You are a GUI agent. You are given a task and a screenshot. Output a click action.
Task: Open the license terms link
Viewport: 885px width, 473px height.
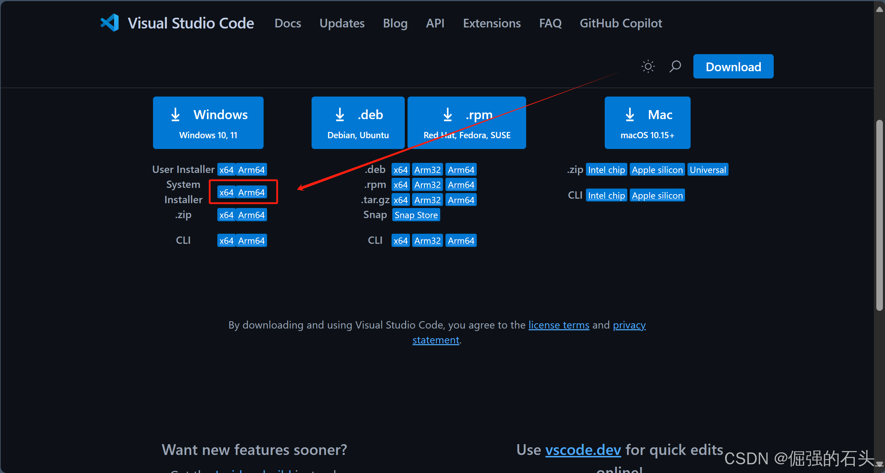tap(559, 325)
